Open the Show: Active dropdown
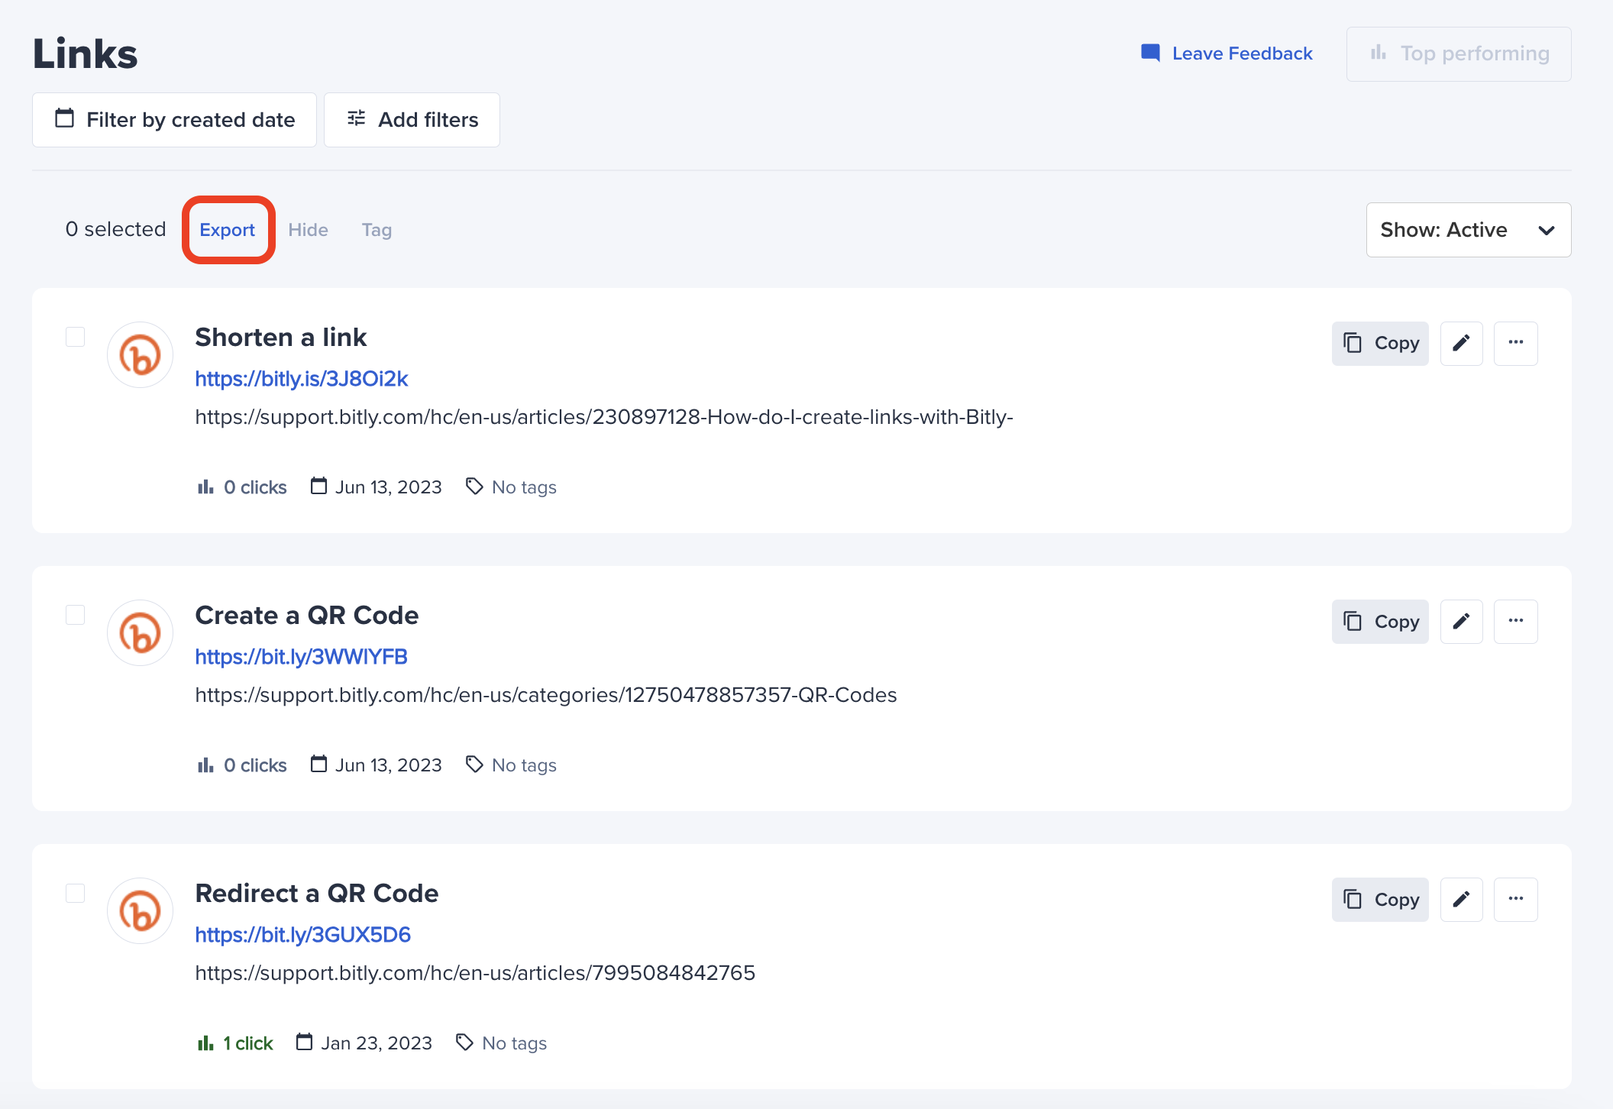Image resolution: width=1613 pixels, height=1109 pixels. point(1468,230)
